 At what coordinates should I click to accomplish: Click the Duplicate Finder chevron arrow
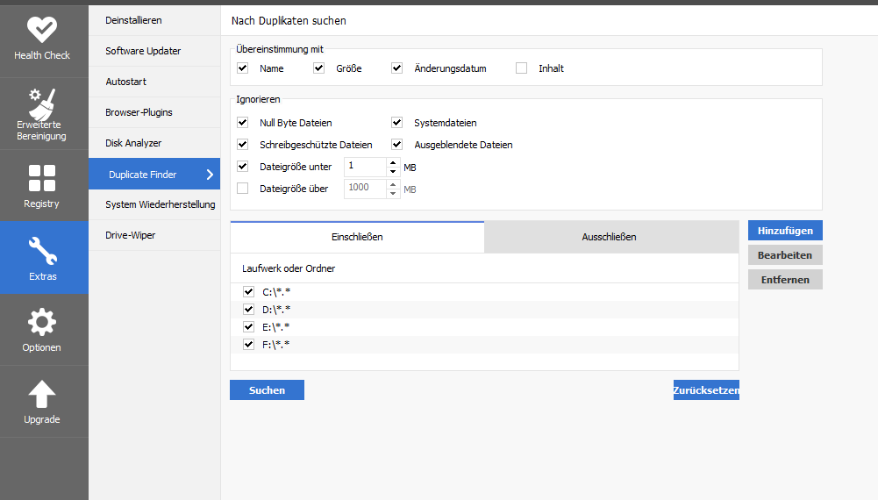(210, 175)
